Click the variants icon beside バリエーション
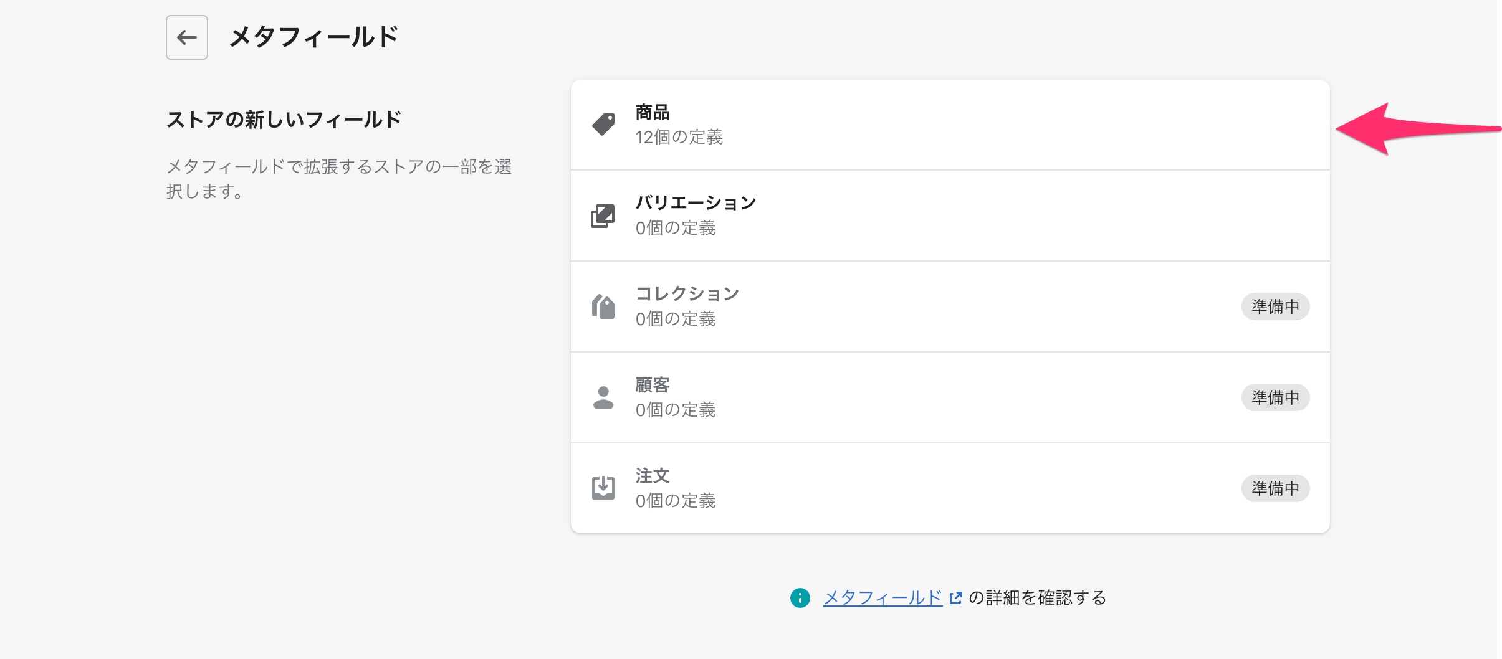The width and height of the screenshot is (1502, 659). 603,216
